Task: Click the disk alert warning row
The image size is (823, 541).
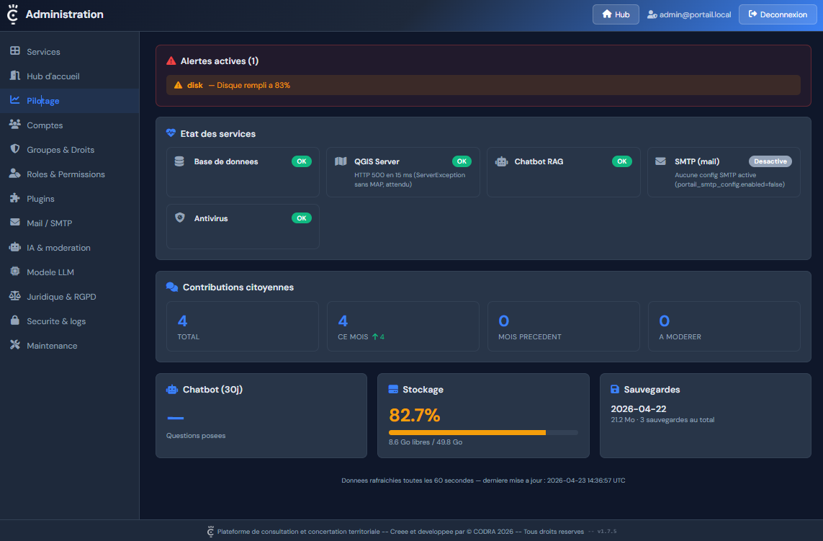Action: pos(483,85)
